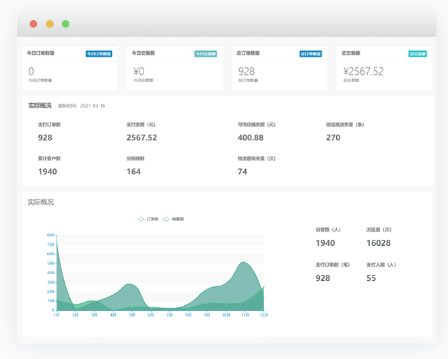Toggle the 订单数 legend series
Image resolution: width=448 pixels, height=359 pixels.
[x=148, y=220]
